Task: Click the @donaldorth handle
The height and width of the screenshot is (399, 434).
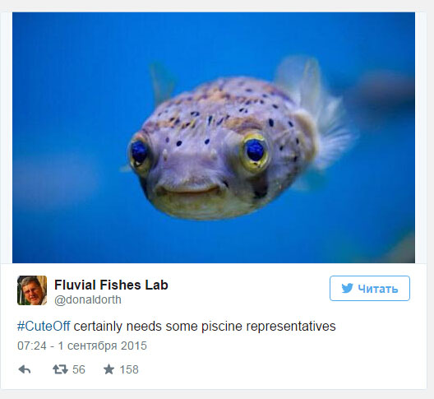Action: (x=88, y=299)
